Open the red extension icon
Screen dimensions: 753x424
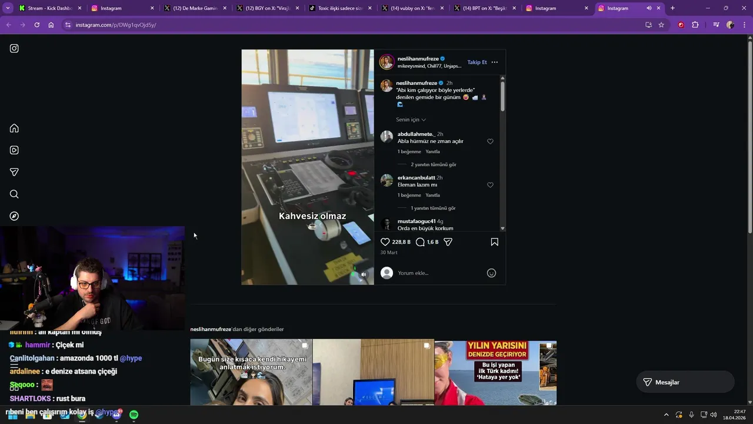tap(681, 25)
